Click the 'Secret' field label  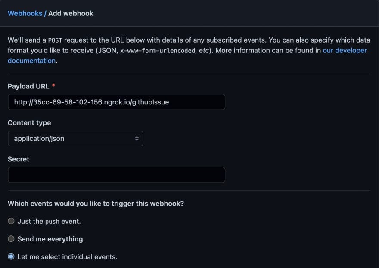[19, 159]
